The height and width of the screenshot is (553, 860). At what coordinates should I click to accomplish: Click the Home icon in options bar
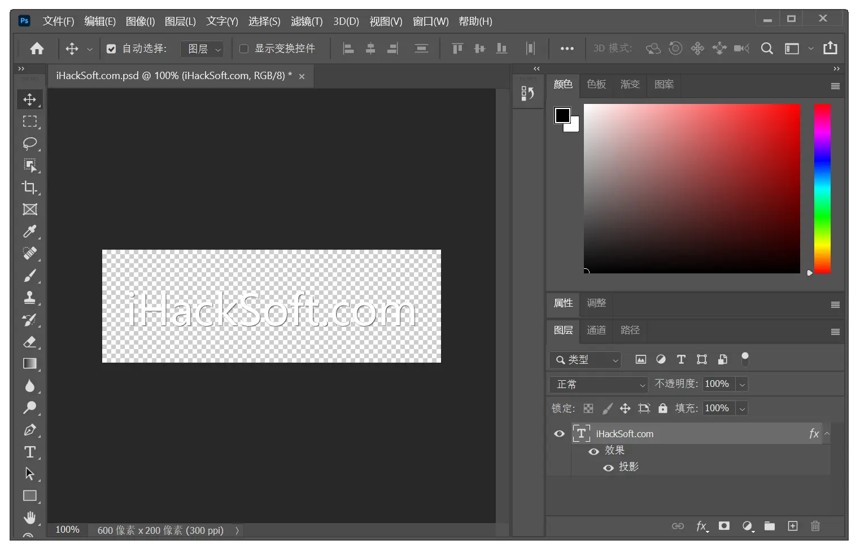(37, 49)
